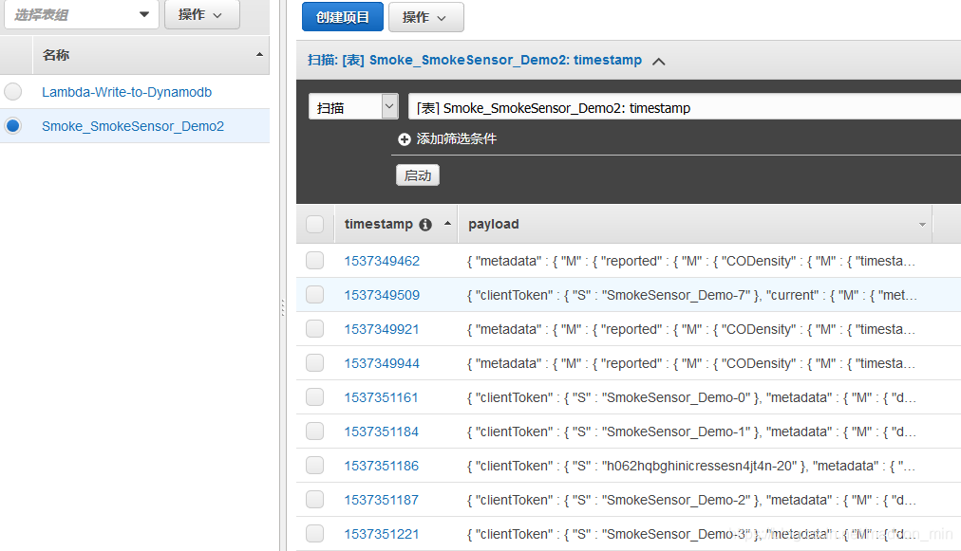The height and width of the screenshot is (551, 961).
Task: Click payload text in row 1537349921
Action: (x=691, y=329)
